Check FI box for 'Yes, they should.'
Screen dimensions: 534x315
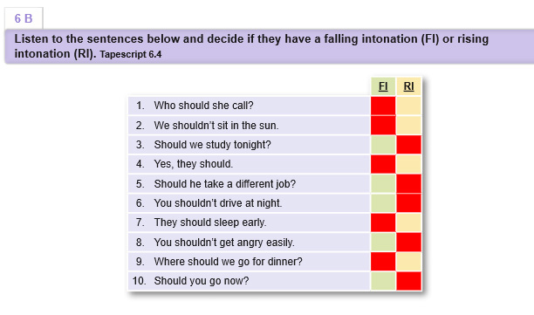tap(383, 164)
